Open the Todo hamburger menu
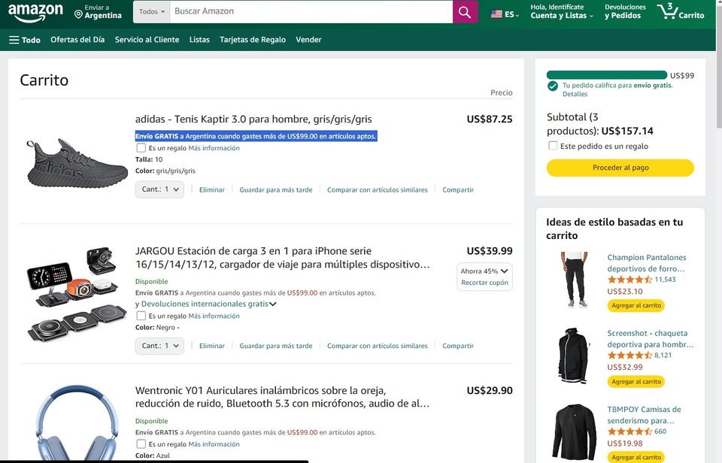 (24, 40)
